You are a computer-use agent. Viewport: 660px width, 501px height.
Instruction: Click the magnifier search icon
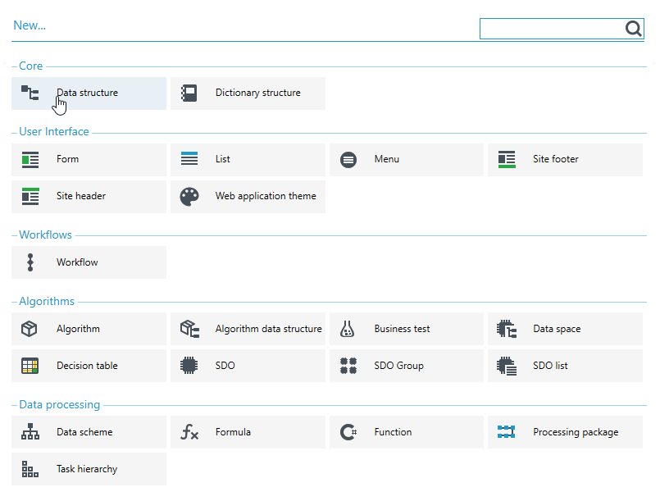633,29
